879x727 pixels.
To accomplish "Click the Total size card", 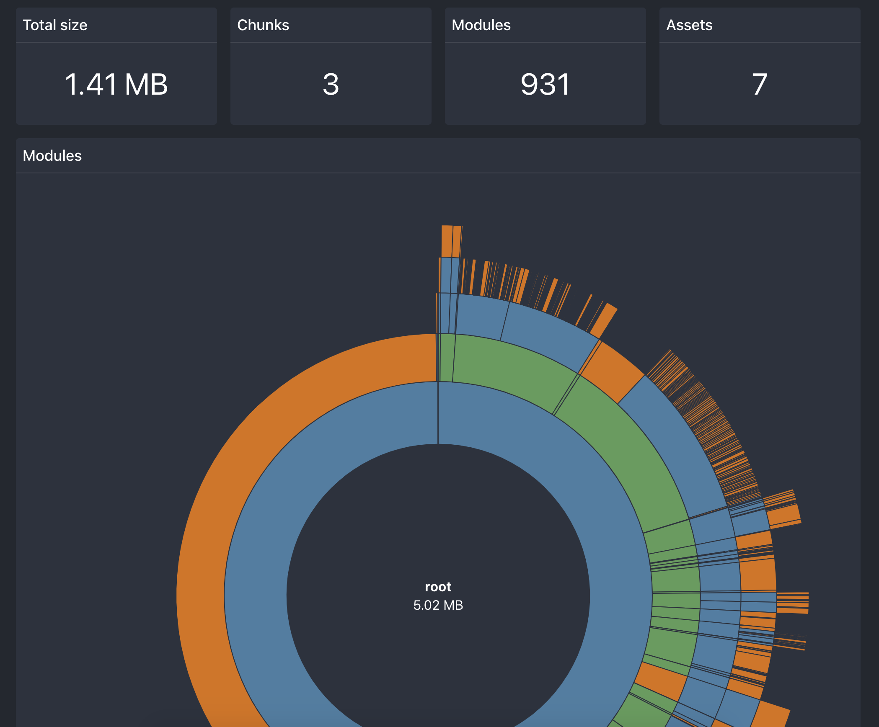I will point(116,67).
